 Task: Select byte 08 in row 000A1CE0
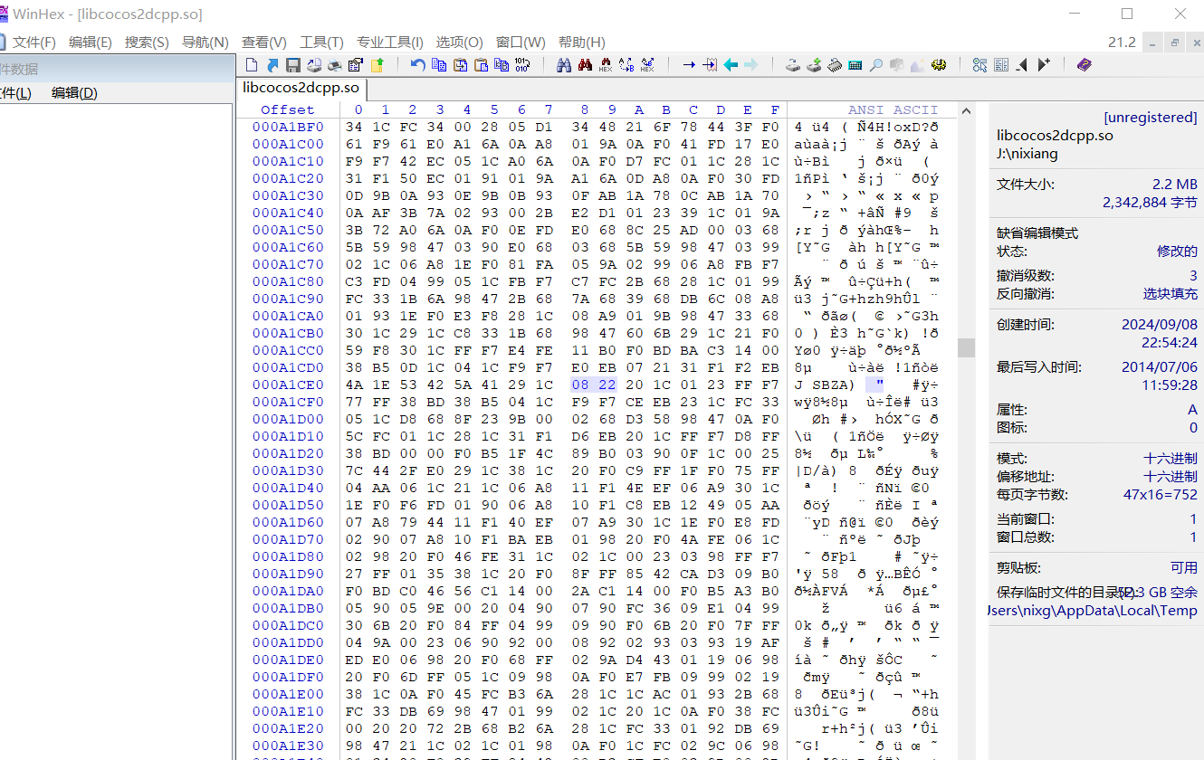pyautogui.click(x=580, y=385)
